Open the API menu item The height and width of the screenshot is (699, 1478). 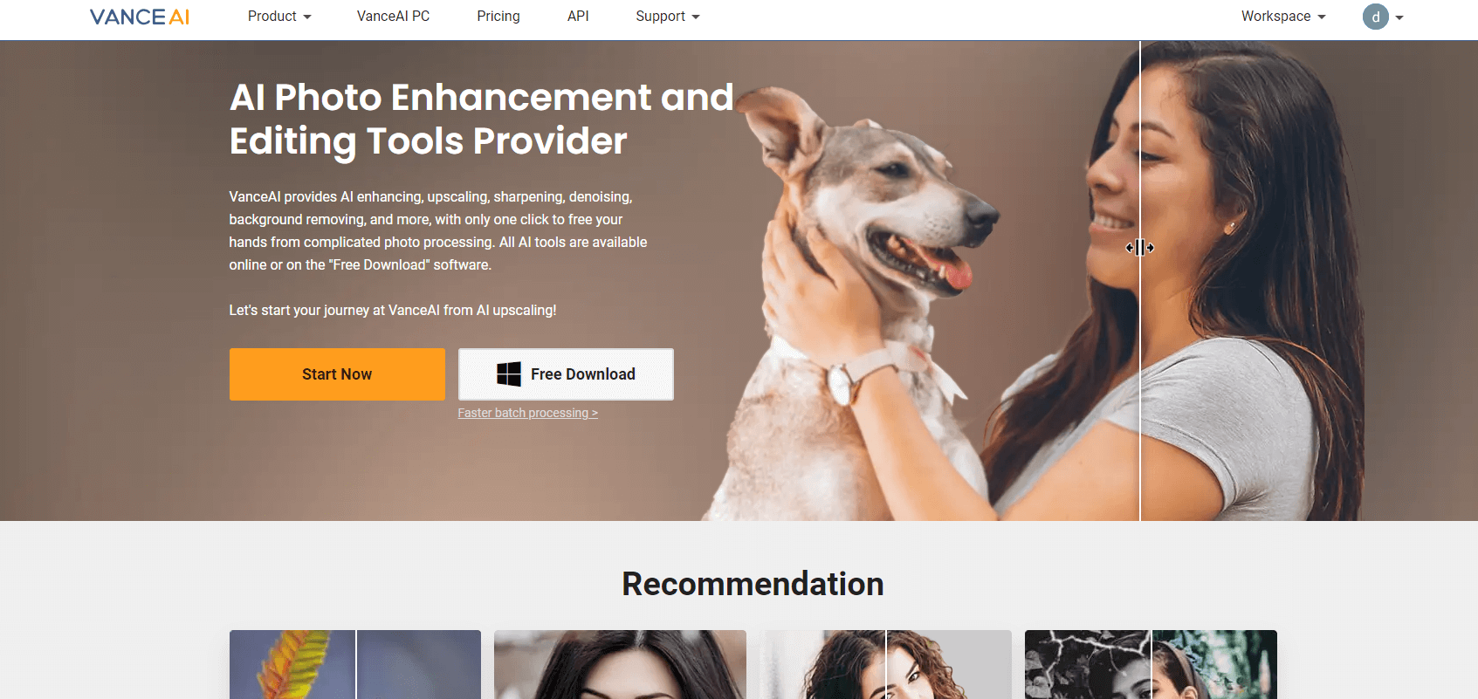[x=578, y=17]
